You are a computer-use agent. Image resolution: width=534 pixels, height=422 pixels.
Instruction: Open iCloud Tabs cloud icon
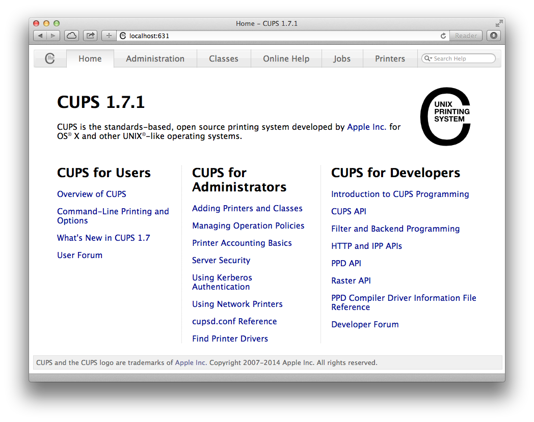tap(71, 36)
